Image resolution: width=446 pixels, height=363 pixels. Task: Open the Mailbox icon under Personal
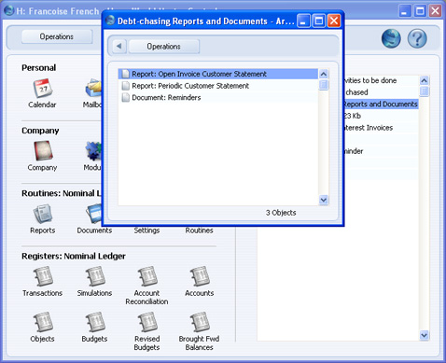tap(93, 89)
